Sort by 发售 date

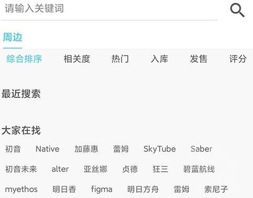[199, 59]
